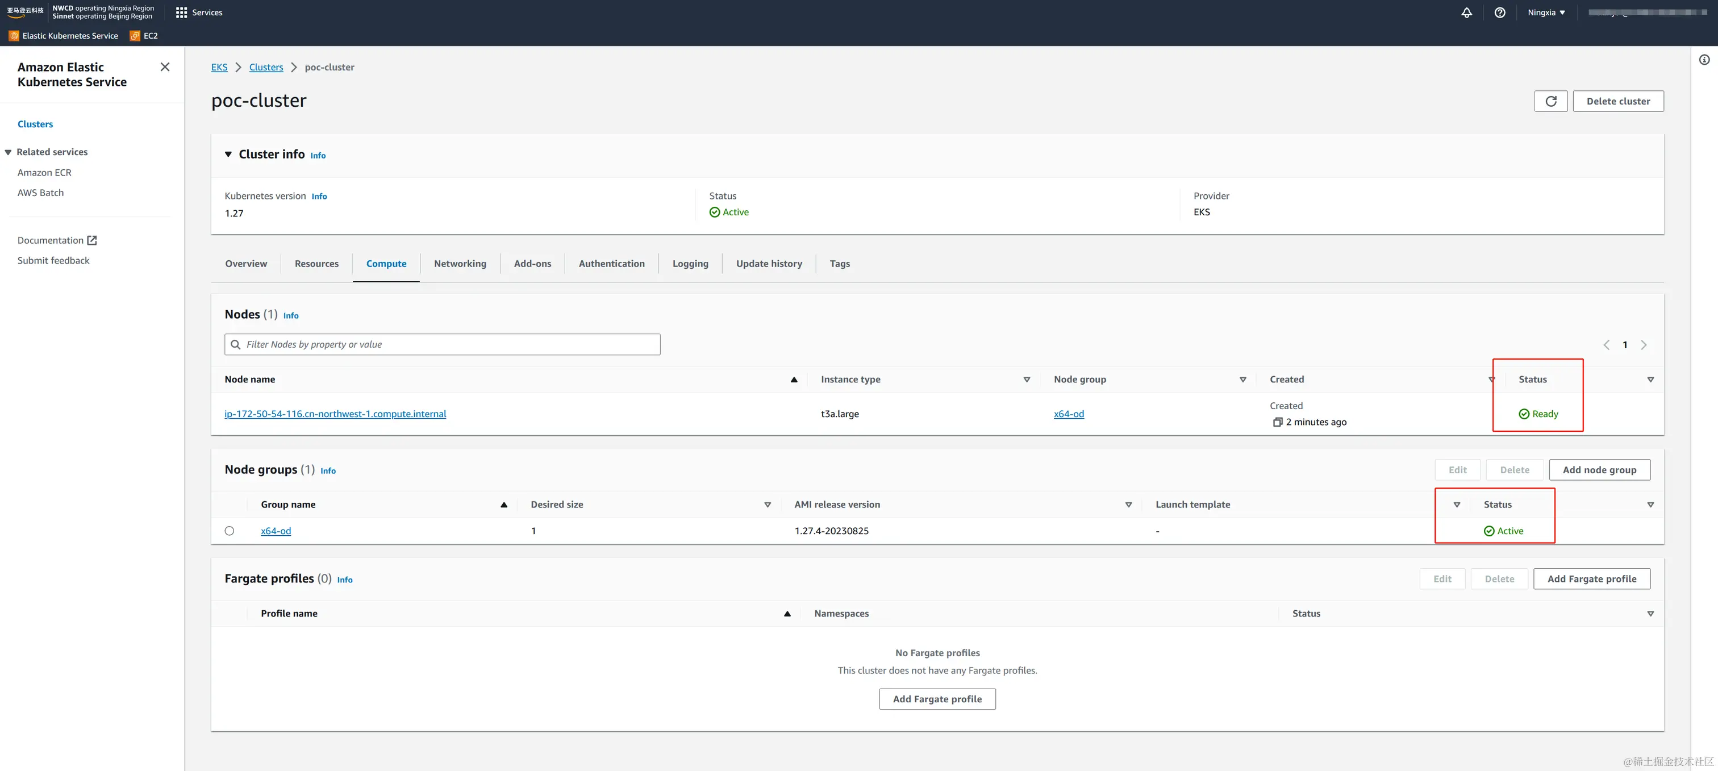
Task: Click the Fargate profiles Edit button
Action: [1442, 579]
